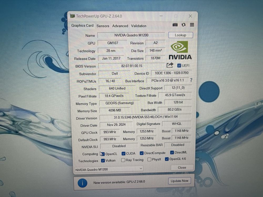
Task: Click the Driver Date field Nov 29, 2024
Action: coord(116,125)
